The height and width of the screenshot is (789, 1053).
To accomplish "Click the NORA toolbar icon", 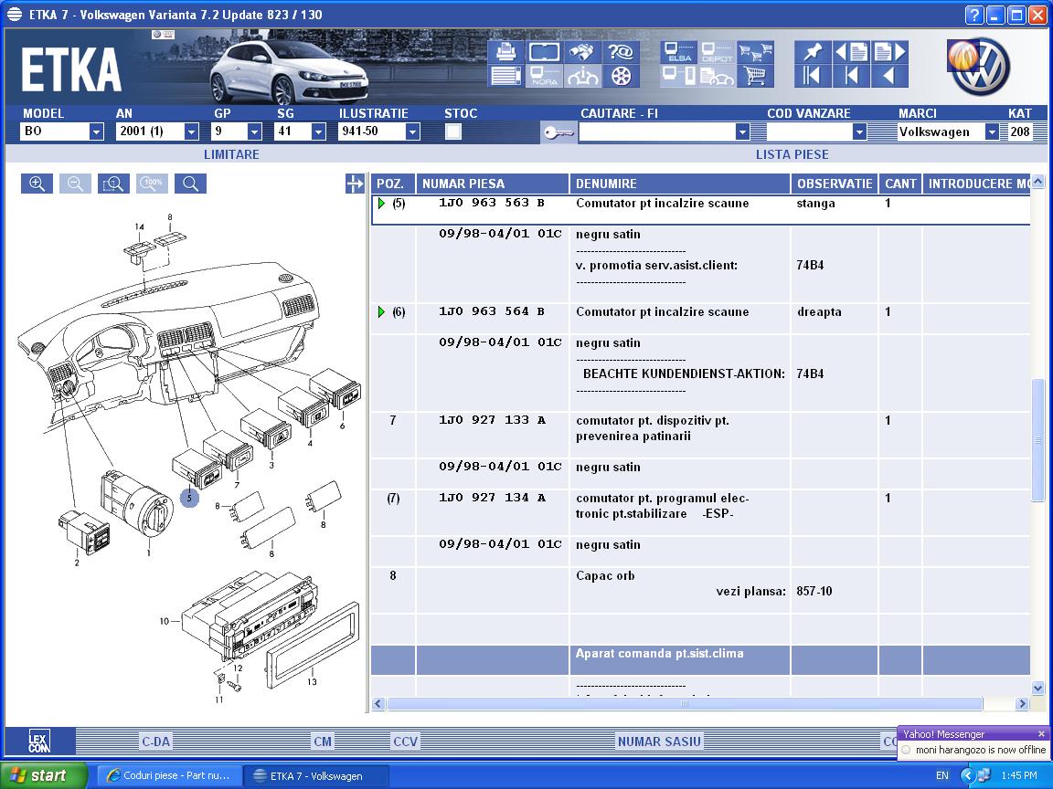I will pos(544,76).
